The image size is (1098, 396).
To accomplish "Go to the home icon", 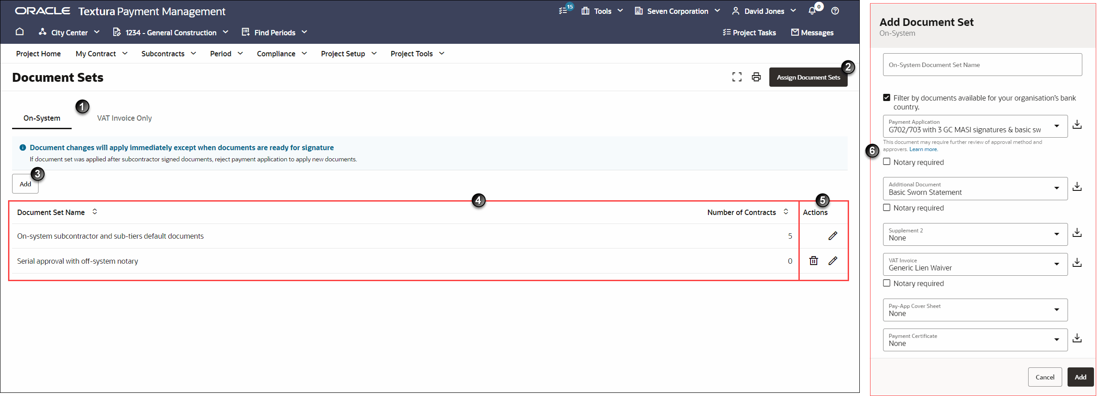I will pyautogui.click(x=20, y=32).
